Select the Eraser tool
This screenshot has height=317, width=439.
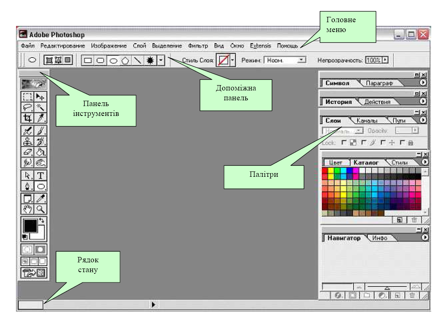pos(28,152)
